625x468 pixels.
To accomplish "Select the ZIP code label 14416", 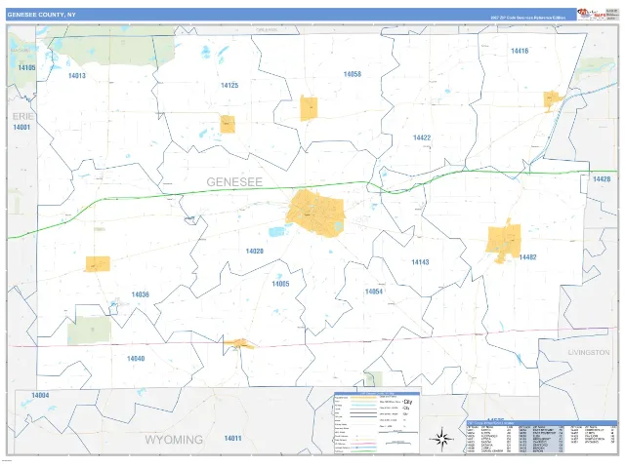I will (x=520, y=51).
